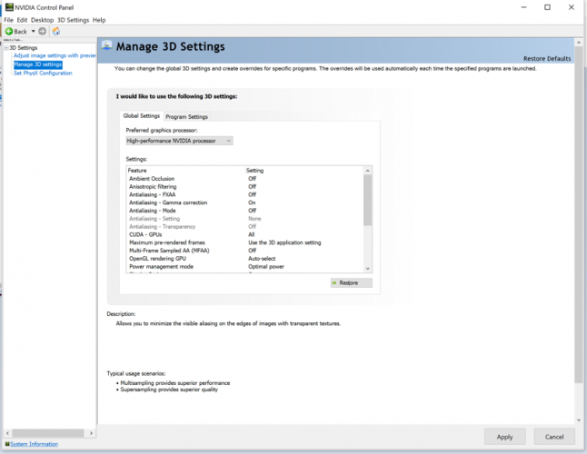Open the Back history dropdown arrow
This screenshot has height=454, width=587.
click(33, 31)
